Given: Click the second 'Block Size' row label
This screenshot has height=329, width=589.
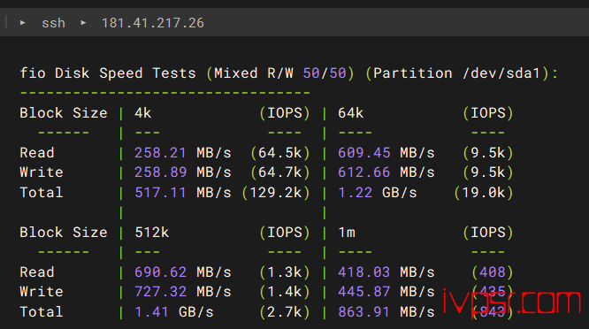Looking at the screenshot, I should click(x=64, y=233).
